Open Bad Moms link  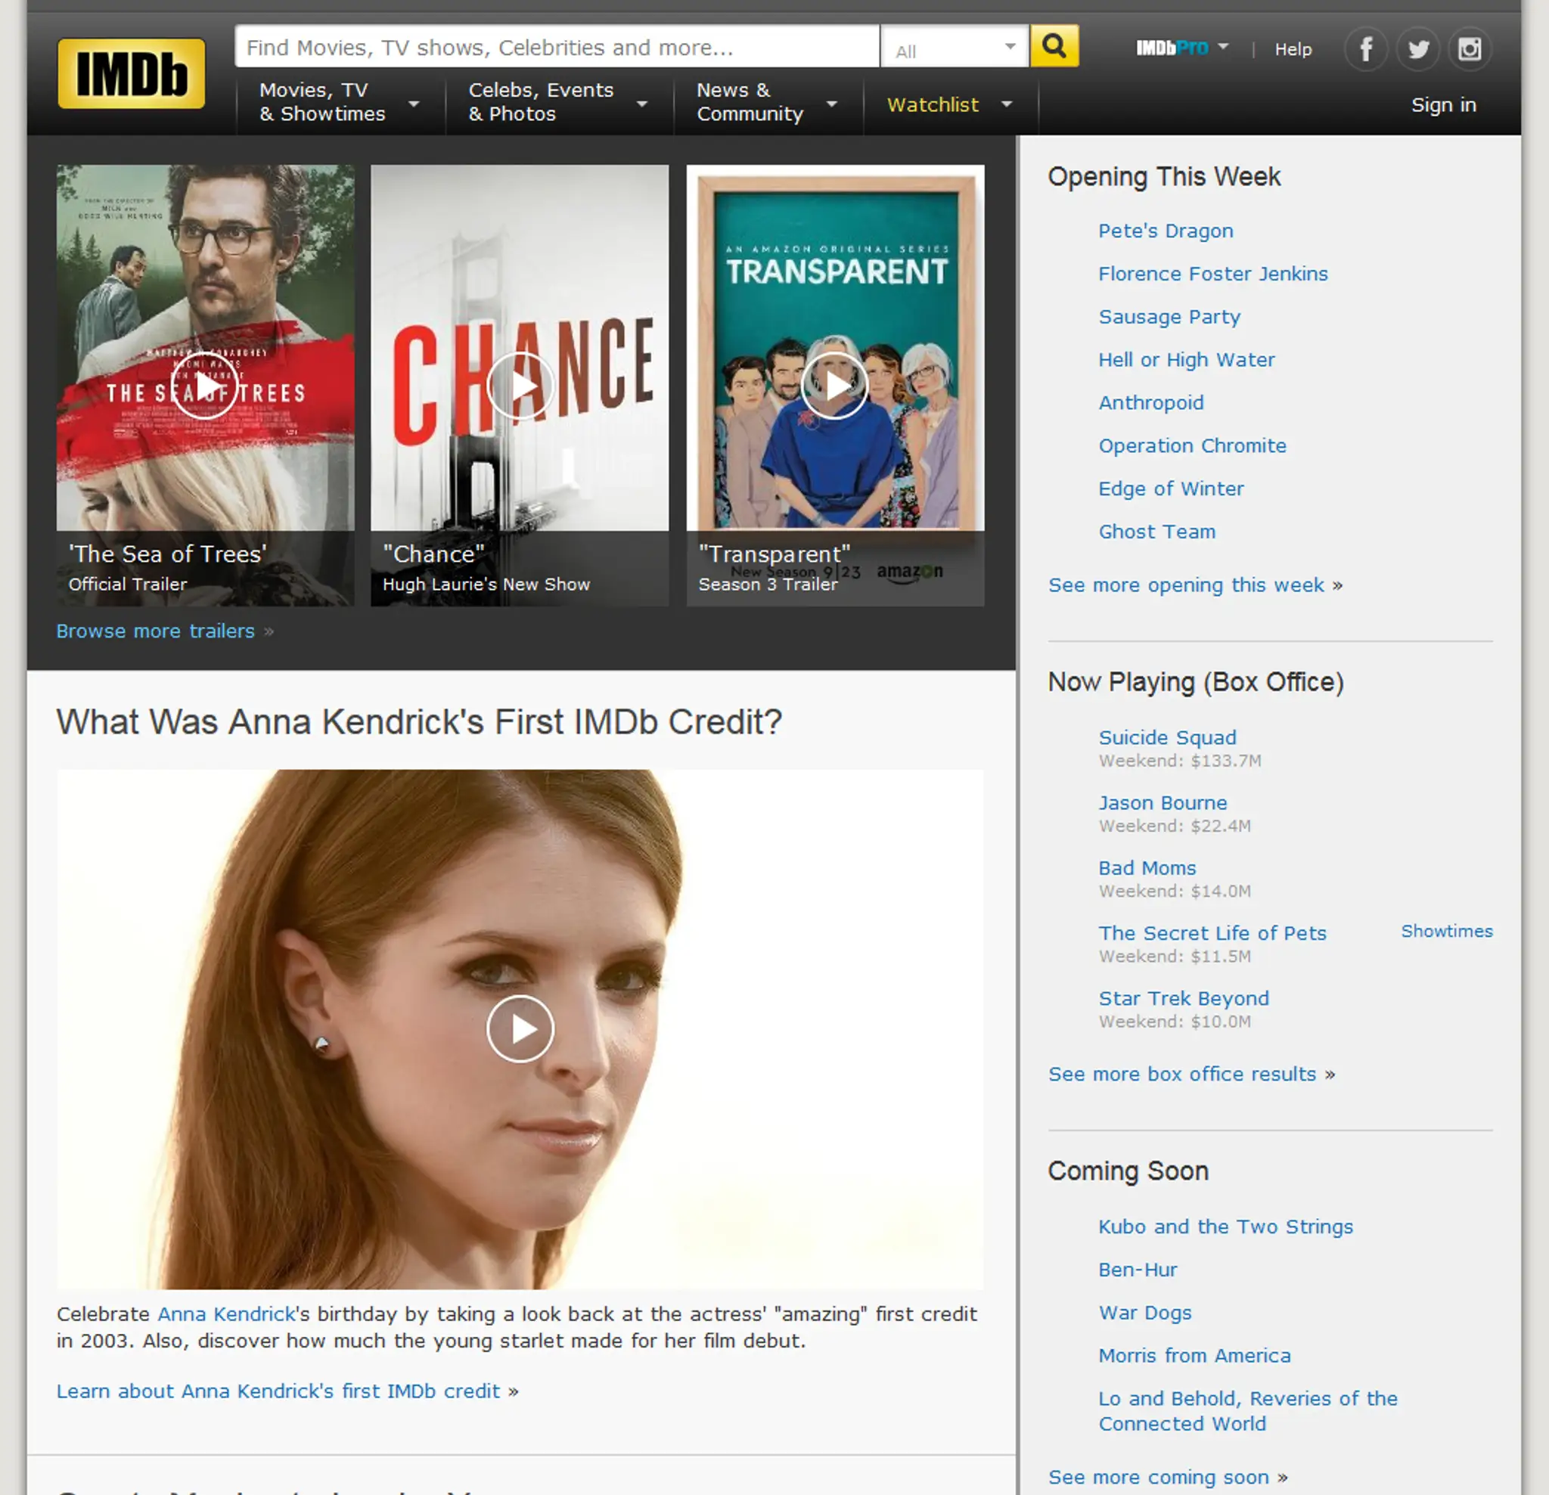1147,867
